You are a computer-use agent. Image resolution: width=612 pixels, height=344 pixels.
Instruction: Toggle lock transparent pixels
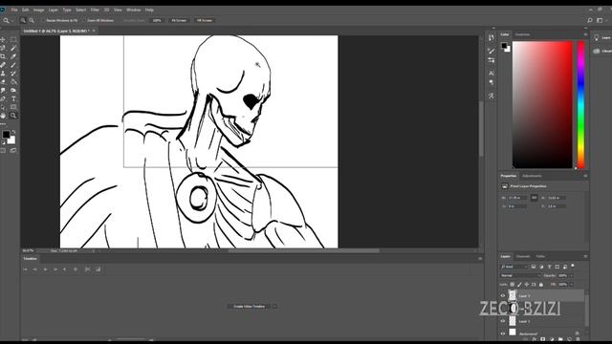(x=513, y=285)
